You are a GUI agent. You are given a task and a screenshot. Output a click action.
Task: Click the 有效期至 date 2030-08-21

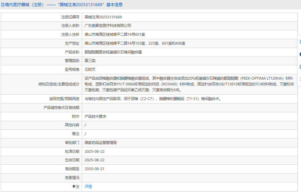click(94, 169)
